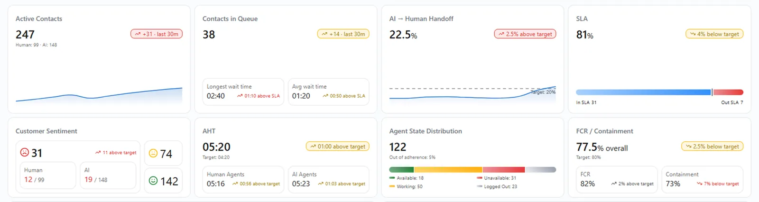Click the handoff value '22.5%'
The image size is (759, 202).
pyautogui.click(x=403, y=35)
